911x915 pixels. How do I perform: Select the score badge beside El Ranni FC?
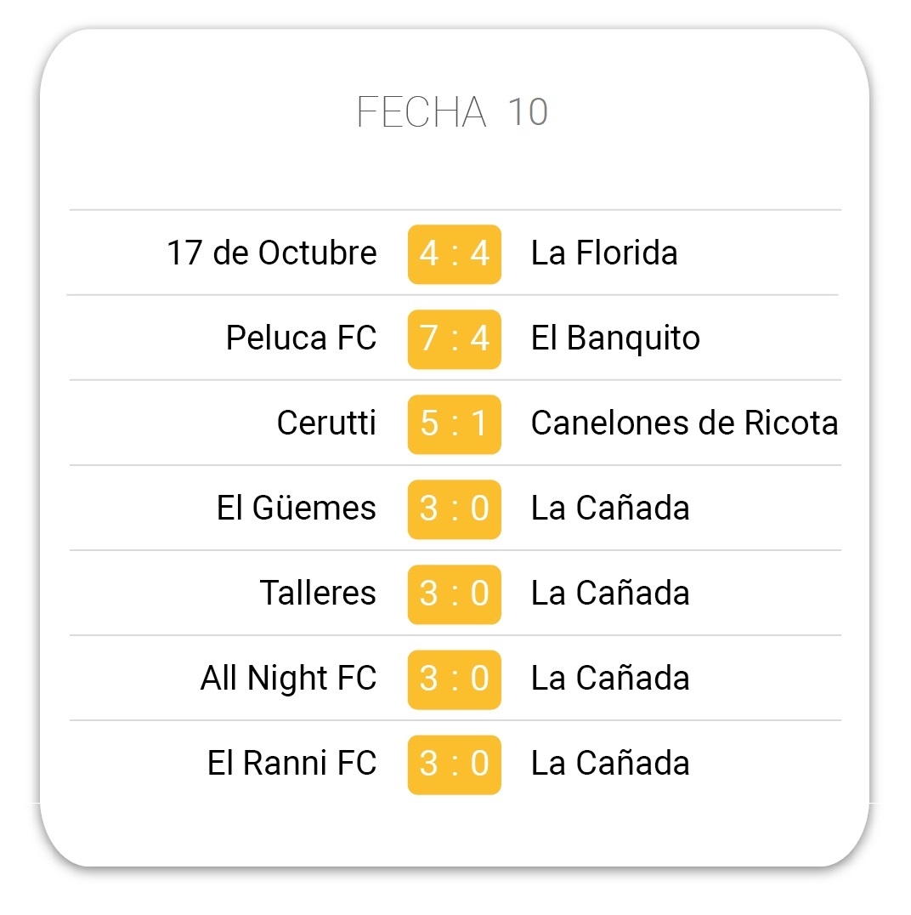(x=455, y=765)
